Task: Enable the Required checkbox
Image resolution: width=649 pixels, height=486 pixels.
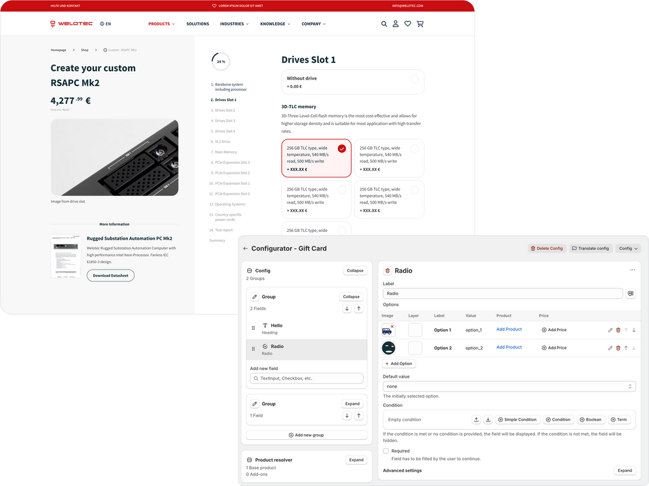Action: point(386,451)
